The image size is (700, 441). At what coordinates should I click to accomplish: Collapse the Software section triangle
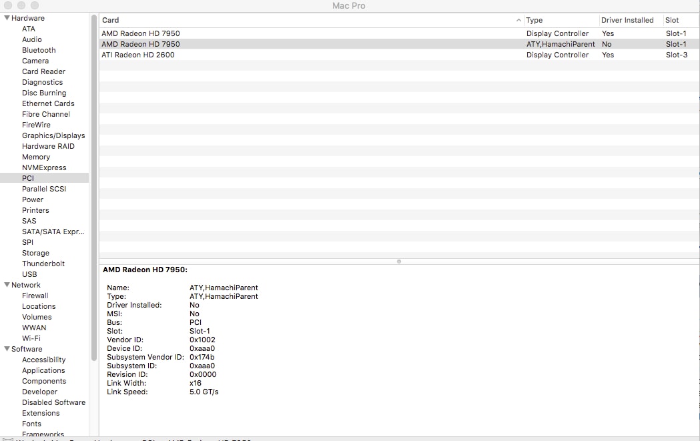coord(7,349)
